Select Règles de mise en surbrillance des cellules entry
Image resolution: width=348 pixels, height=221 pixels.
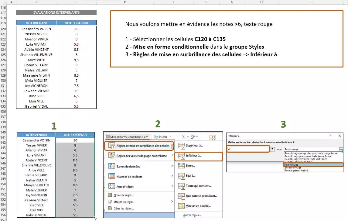[x=139, y=146]
